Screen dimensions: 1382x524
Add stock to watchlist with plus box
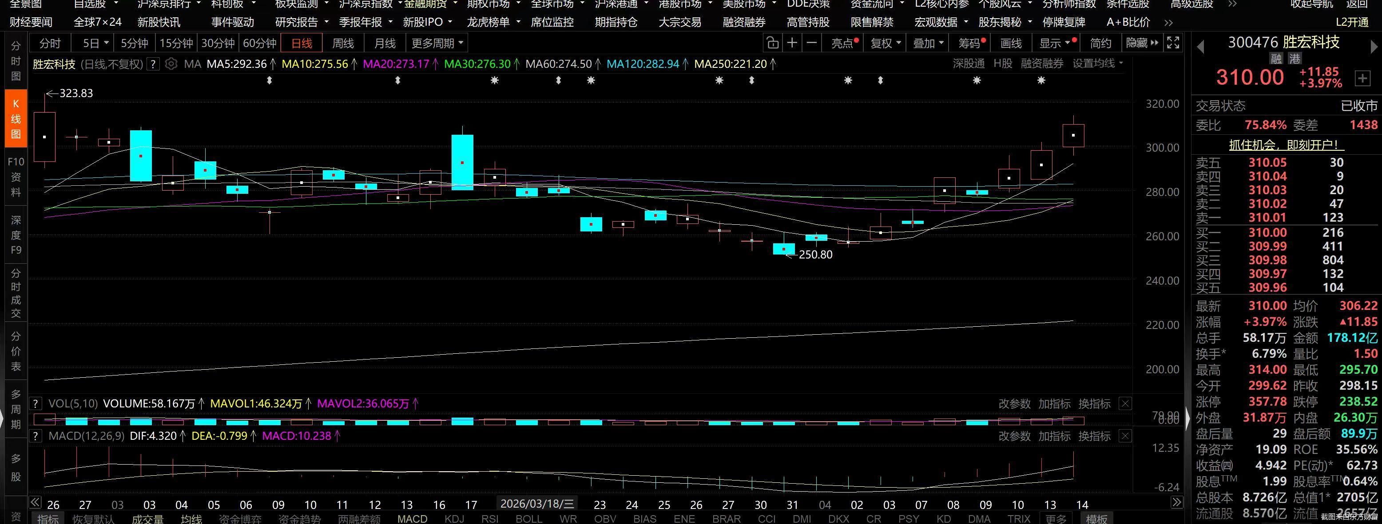click(1363, 78)
